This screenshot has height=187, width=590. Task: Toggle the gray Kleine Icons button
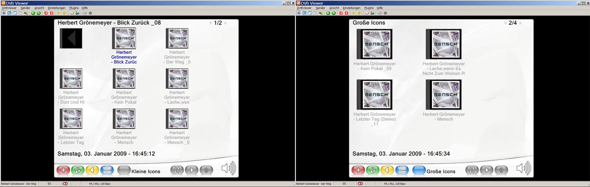click(x=124, y=170)
